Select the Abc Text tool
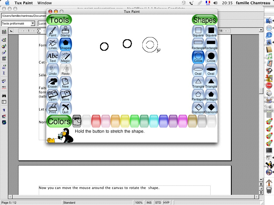Viewport: 274px width, 205px height. tap(53, 57)
